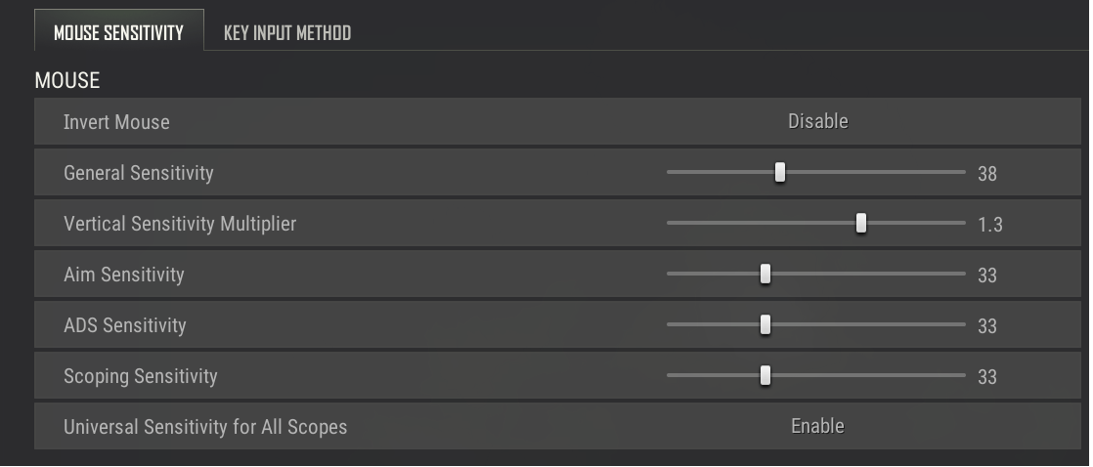Click the Vertical Sensitivity Multiplier label
Image resolution: width=1093 pixels, height=467 pixels.
tap(180, 224)
